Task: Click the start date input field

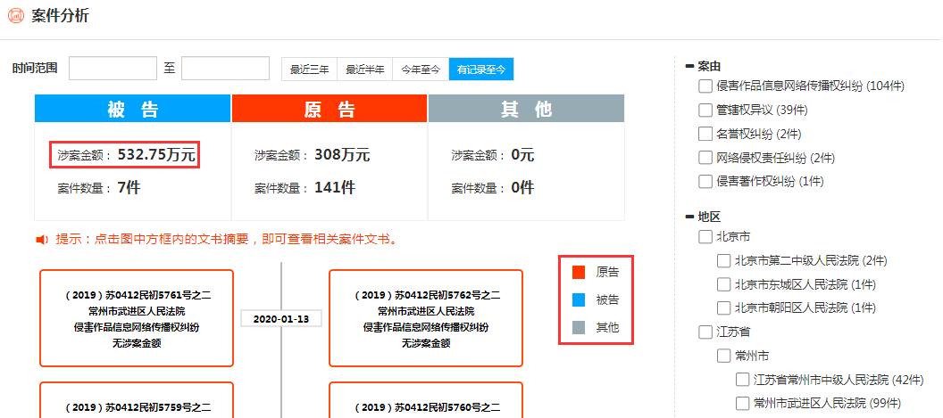Action: pyautogui.click(x=113, y=69)
